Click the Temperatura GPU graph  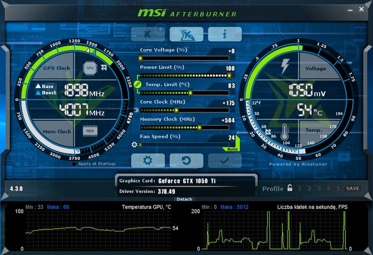(98, 230)
